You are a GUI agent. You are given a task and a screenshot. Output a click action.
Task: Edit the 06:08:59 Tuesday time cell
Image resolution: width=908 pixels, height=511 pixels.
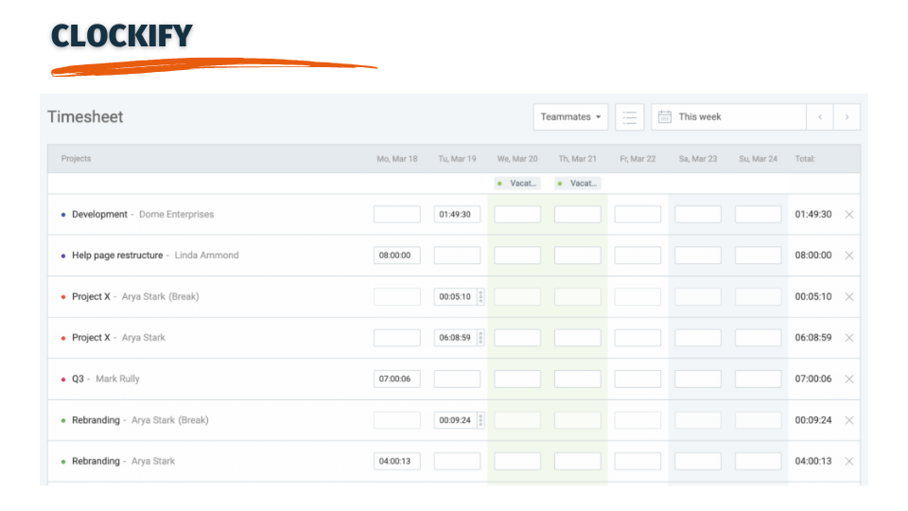tap(455, 338)
